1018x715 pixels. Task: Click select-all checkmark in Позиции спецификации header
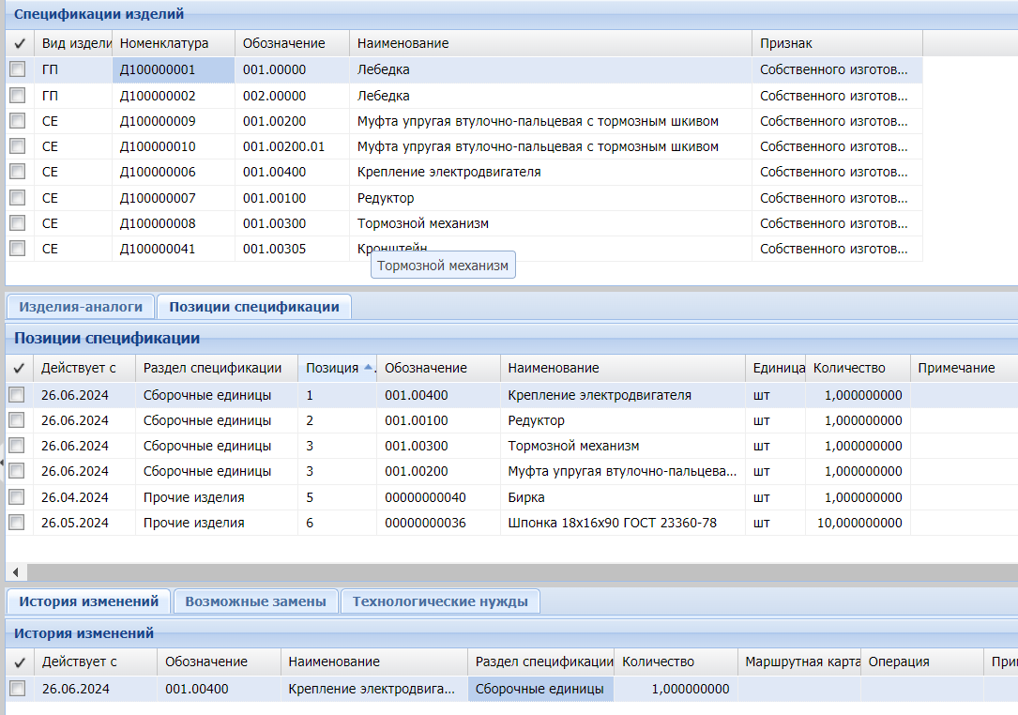[x=19, y=368]
